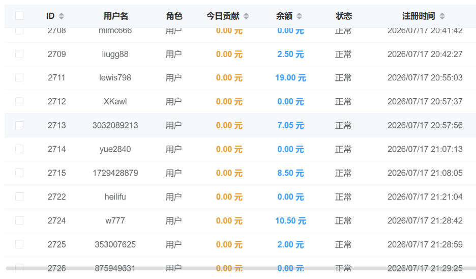Click registration time 2026/07/17 20:55:03
Screen dimensions: 476x279
[425, 77]
